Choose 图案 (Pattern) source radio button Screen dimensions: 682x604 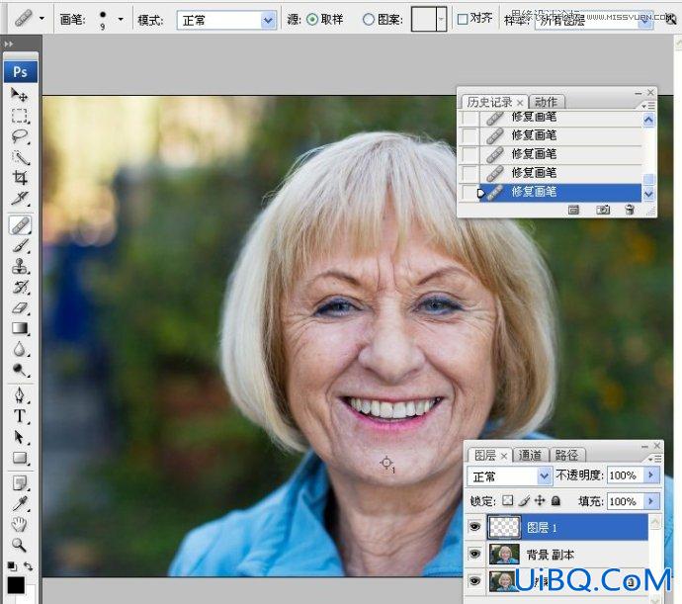pos(369,19)
